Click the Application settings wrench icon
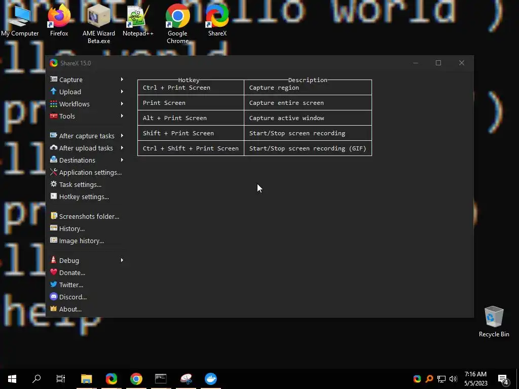Viewport: 519px width, 389px height. pyautogui.click(x=54, y=172)
